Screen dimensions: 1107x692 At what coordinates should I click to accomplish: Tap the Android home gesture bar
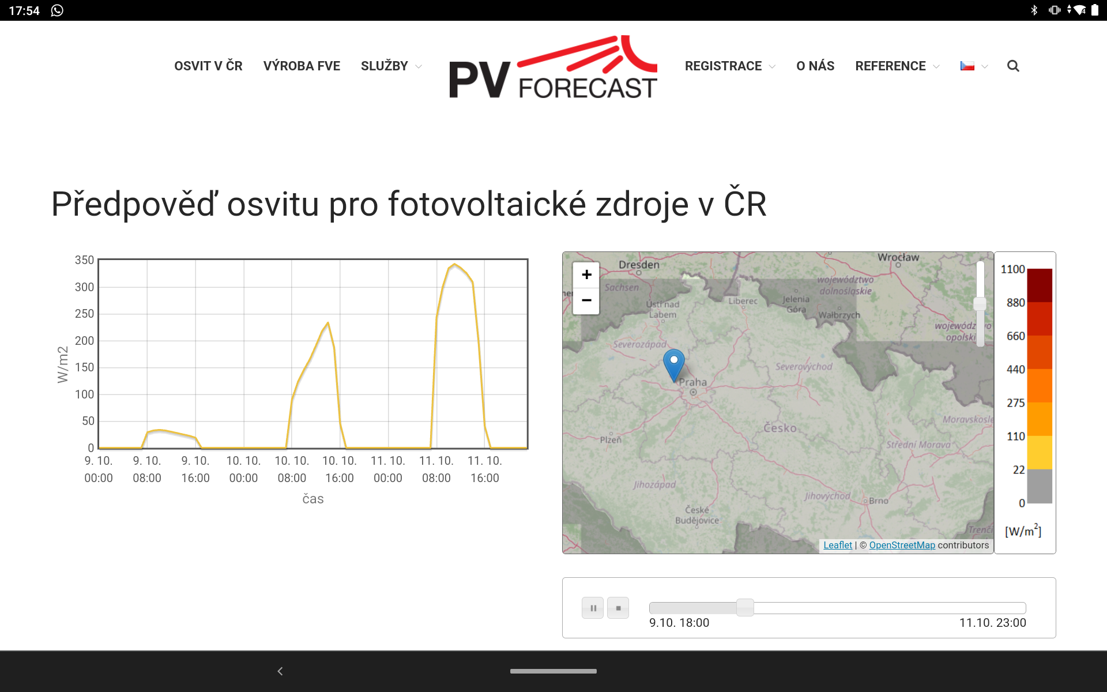point(553,671)
